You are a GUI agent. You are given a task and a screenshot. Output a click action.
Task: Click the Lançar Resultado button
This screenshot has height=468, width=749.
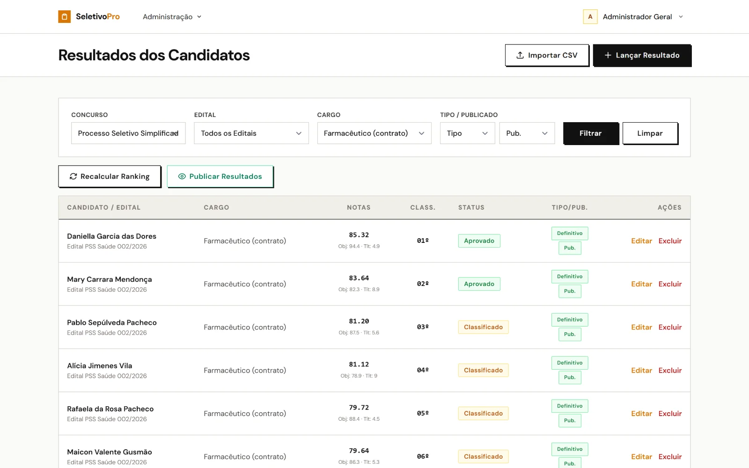[642, 55]
